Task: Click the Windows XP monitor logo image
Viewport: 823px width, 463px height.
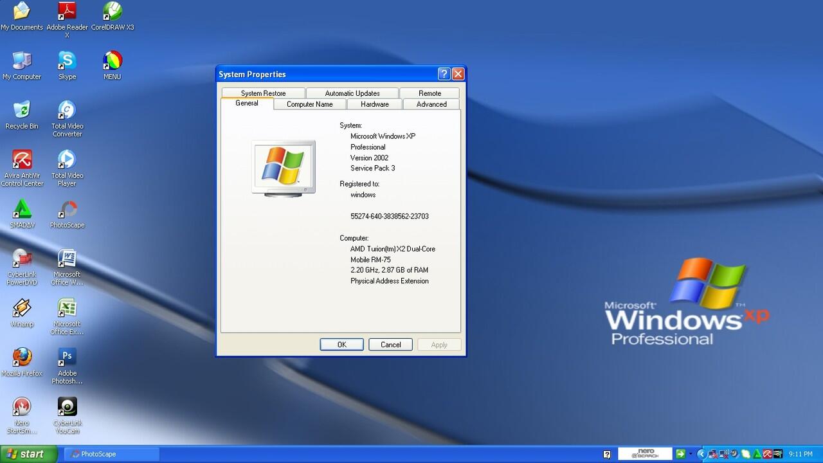Action: pyautogui.click(x=284, y=168)
